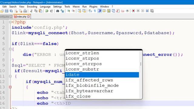Select iconv_strlen in the autocomplete list
194x109 pixels.
pos(102,53)
